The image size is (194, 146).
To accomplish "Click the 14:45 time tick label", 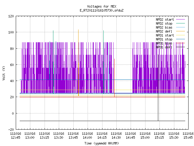I will click(130, 137).
